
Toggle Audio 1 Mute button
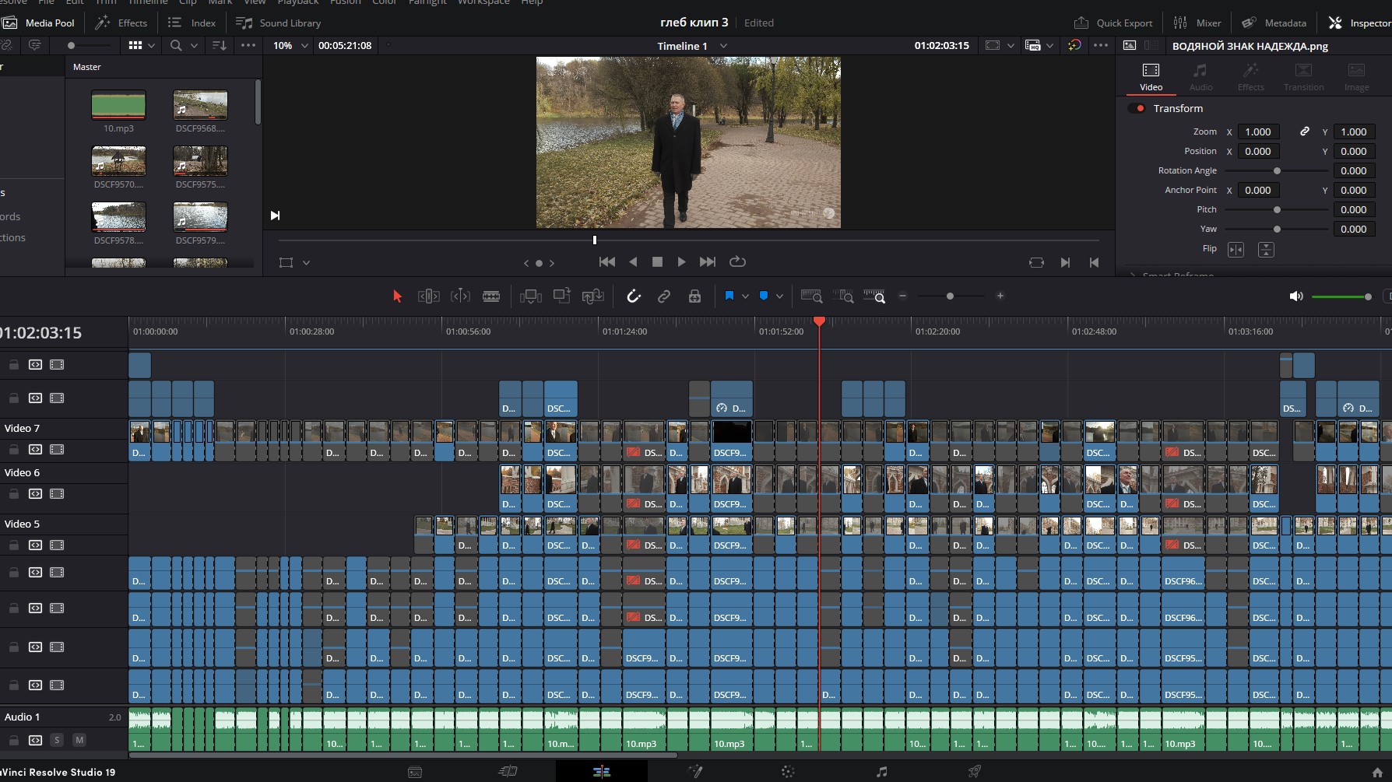pyautogui.click(x=79, y=740)
